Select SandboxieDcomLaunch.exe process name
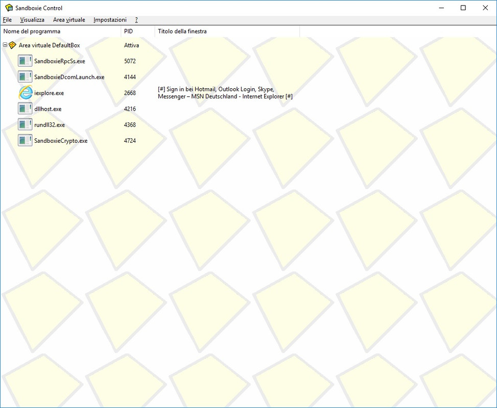The image size is (497, 408). coord(69,77)
